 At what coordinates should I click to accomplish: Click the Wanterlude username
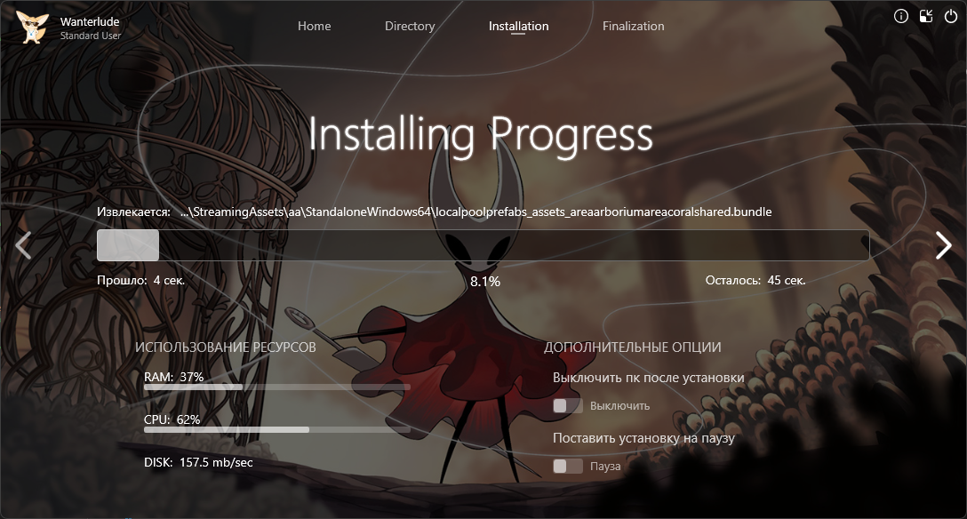[90, 21]
